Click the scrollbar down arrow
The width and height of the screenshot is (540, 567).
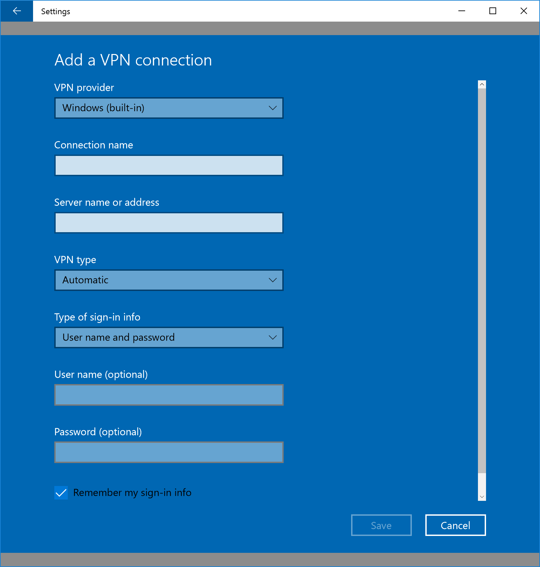(482, 496)
